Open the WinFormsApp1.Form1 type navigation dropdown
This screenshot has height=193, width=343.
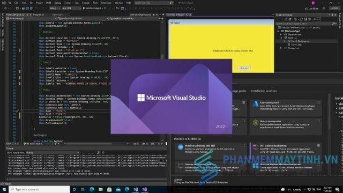coord(83,19)
